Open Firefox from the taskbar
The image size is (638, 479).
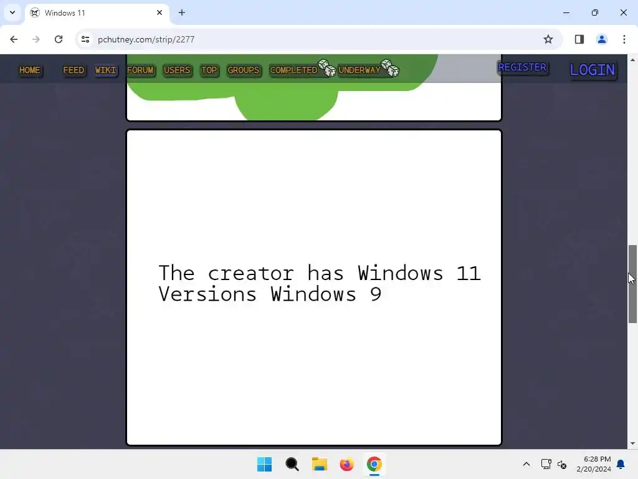coord(346,464)
